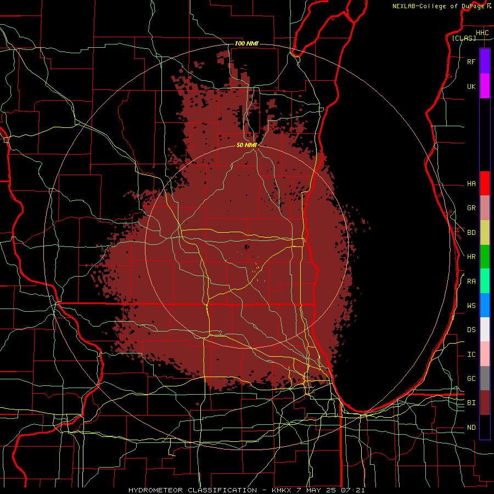Choose the WS blue legend swatch

click(485, 305)
